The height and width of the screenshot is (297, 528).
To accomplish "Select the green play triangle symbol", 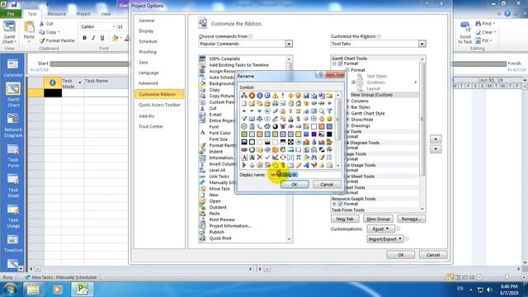I will tap(244, 165).
